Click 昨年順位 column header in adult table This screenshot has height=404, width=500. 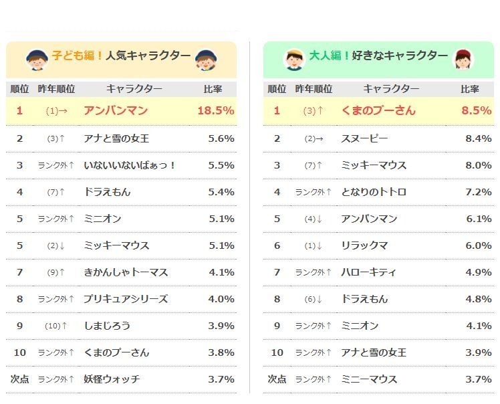tap(314, 89)
